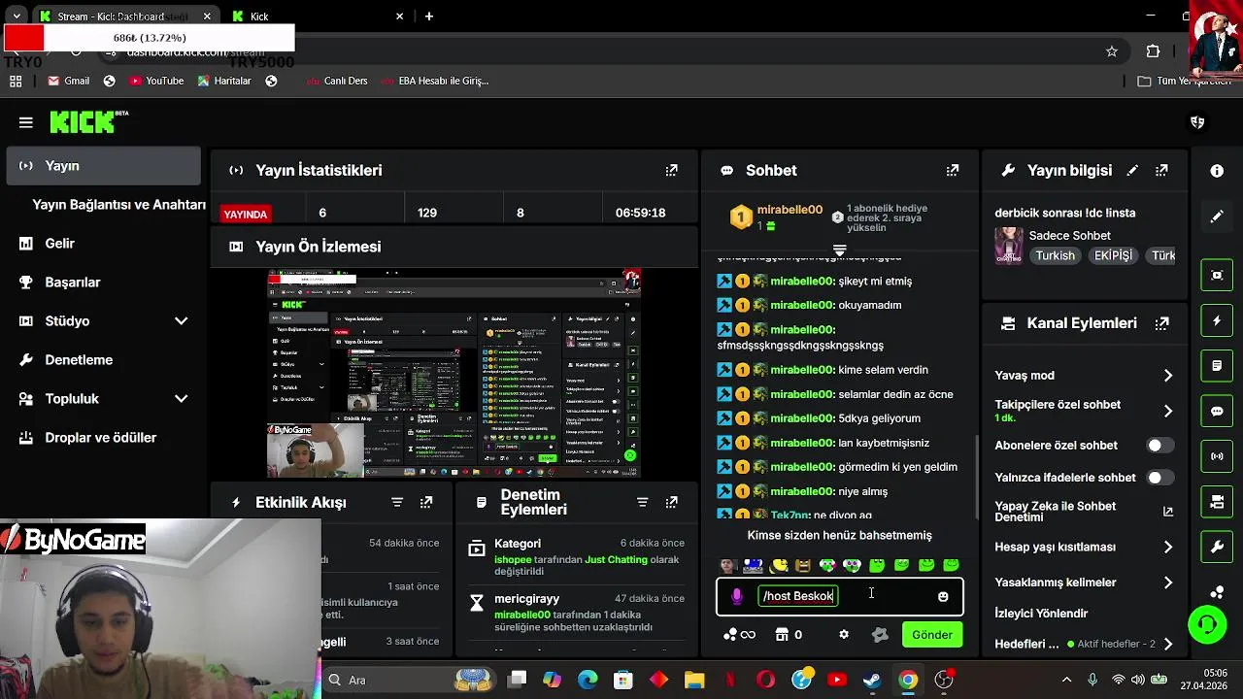Toggle stream preview widget icon in right sidebar
The image size is (1243, 699).
click(1217, 275)
